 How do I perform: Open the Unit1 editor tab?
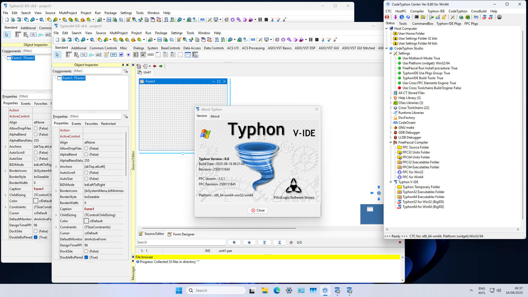(x=145, y=72)
